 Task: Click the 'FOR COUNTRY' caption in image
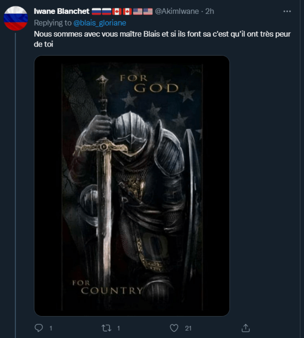pos(108,287)
